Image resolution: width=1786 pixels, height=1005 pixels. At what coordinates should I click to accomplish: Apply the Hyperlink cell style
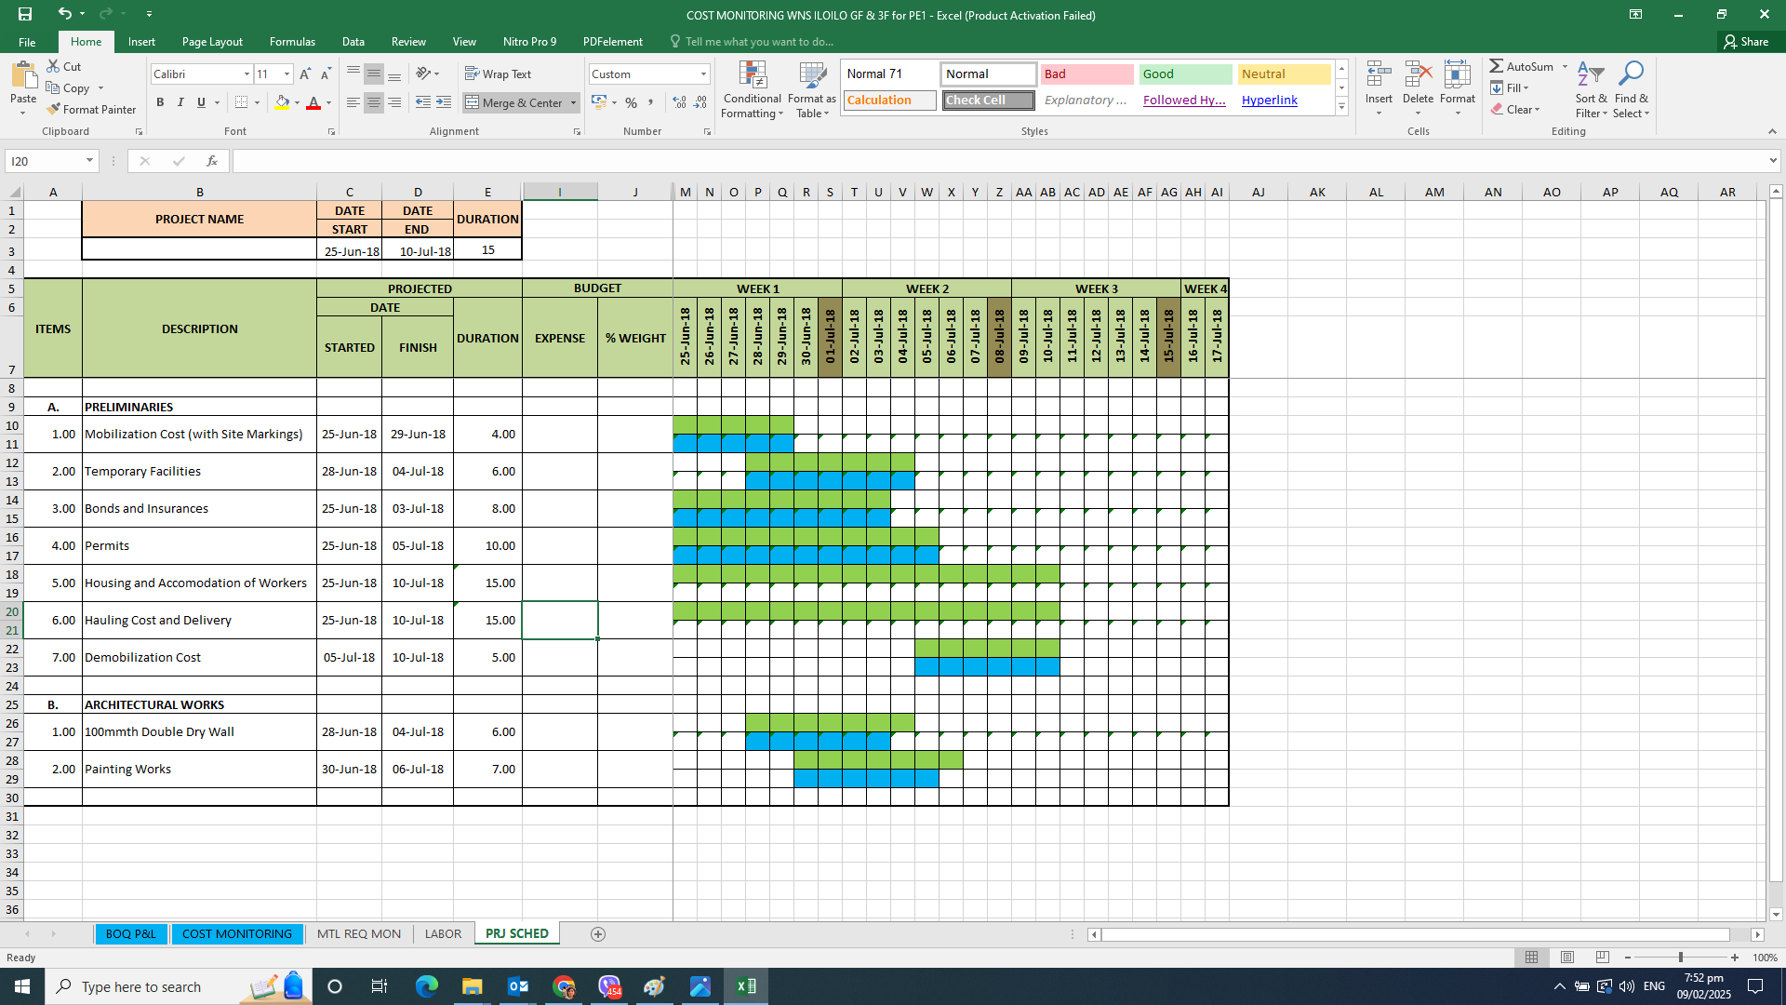coord(1269,100)
